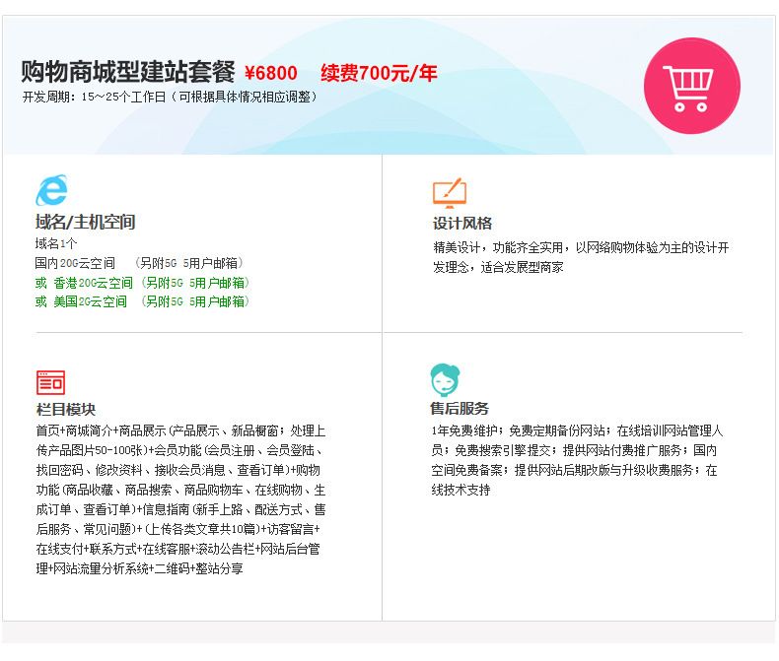This screenshot has width=779, height=661.
Task: Click the red 栏目模块 layout icon
Action: click(x=50, y=382)
